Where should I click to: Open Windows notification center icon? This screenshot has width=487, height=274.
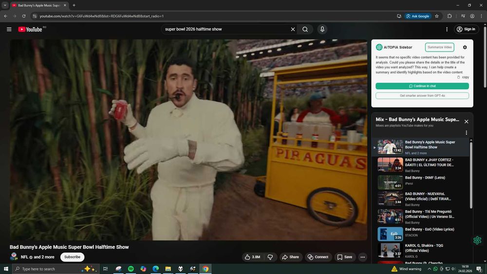click(x=479, y=269)
